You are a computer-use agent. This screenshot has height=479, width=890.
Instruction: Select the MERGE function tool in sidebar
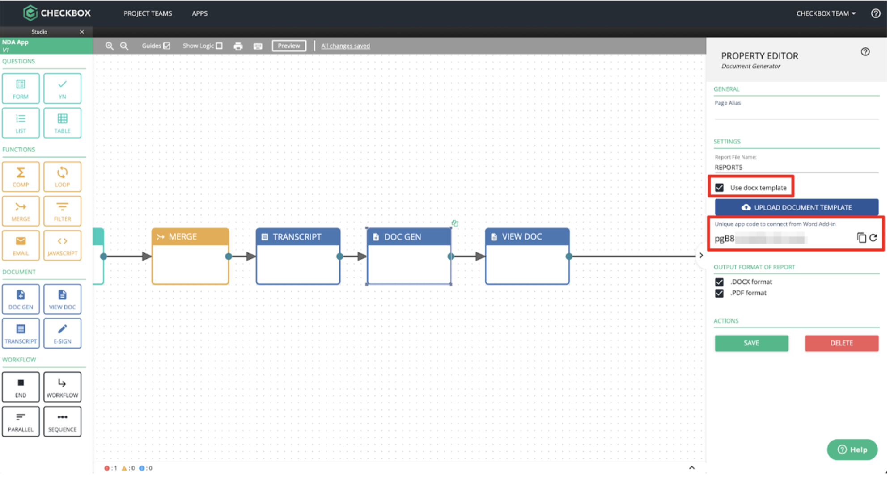(x=21, y=211)
